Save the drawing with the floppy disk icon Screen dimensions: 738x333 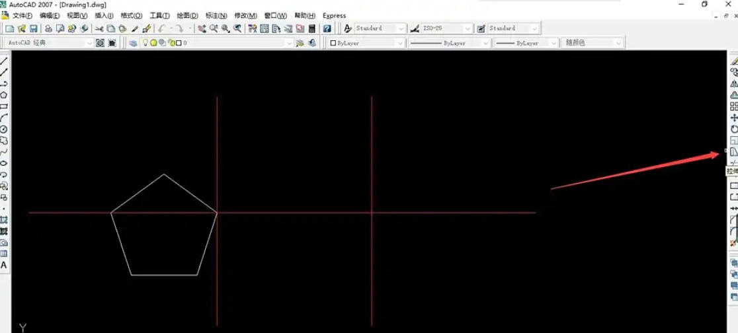click(34, 28)
